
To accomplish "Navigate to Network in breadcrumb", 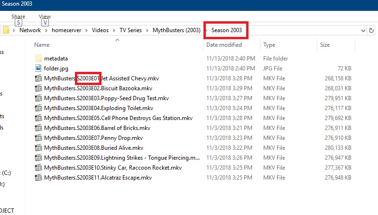I will pos(30,30).
